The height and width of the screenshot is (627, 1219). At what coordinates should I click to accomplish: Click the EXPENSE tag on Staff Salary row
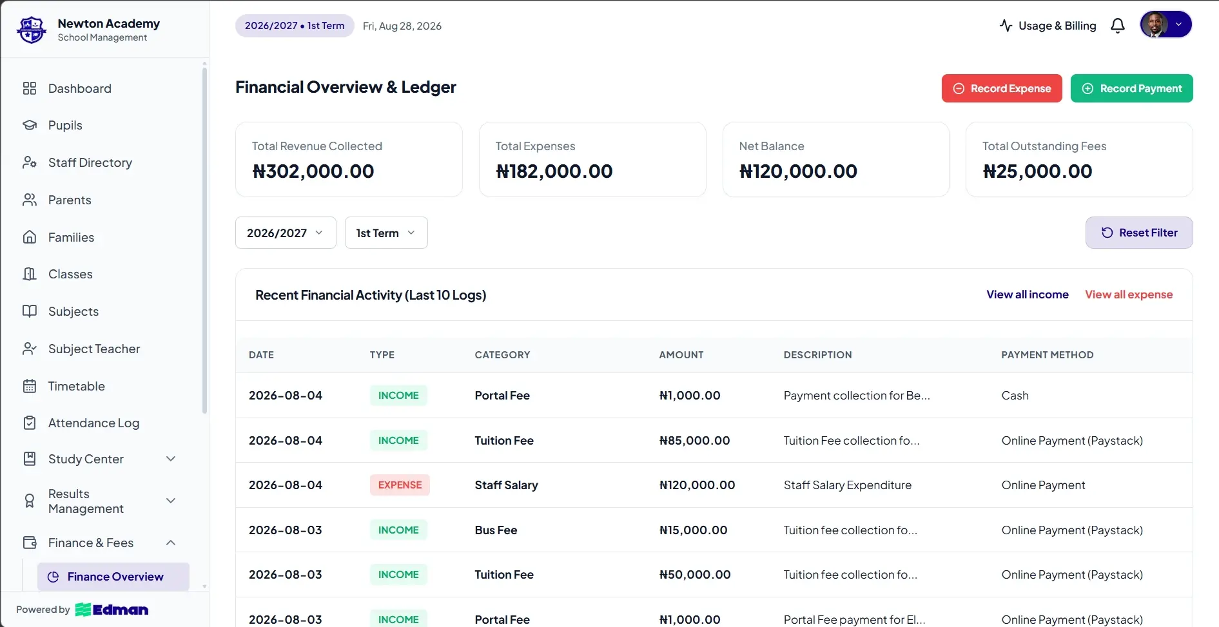click(400, 485)
